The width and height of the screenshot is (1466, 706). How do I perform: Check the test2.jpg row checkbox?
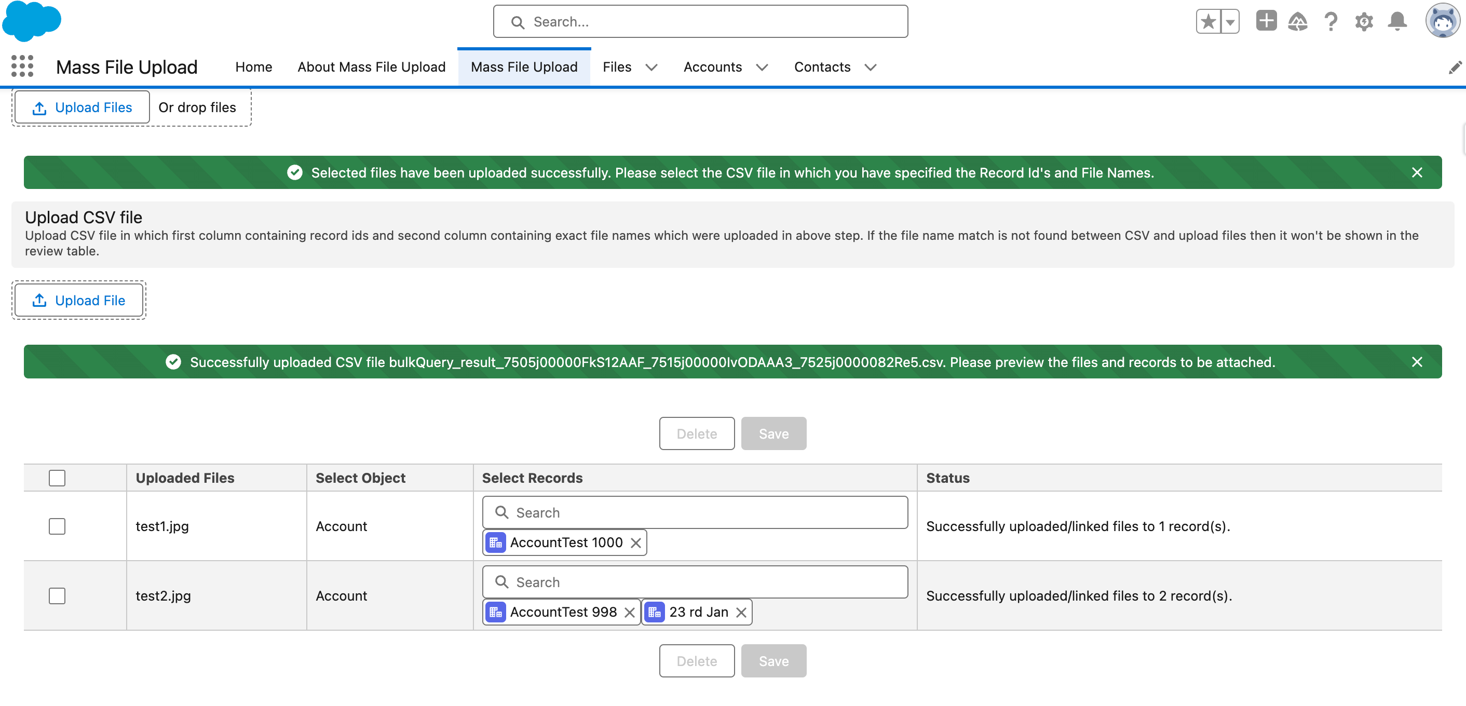(57, 595)
